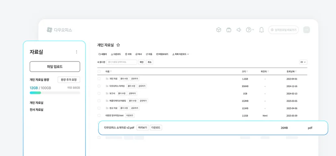Click the store icon in the header
Viewport: 336px width, 156px height.
click(228, 30)
